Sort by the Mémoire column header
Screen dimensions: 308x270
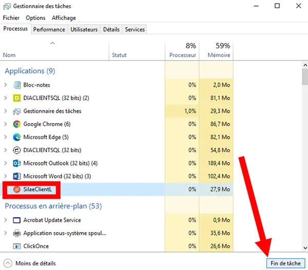(219, 50)
